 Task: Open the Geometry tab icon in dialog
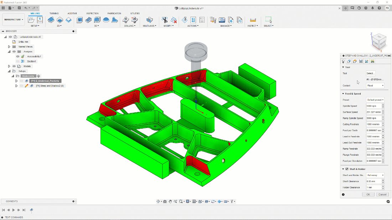(x=355, y=61)
